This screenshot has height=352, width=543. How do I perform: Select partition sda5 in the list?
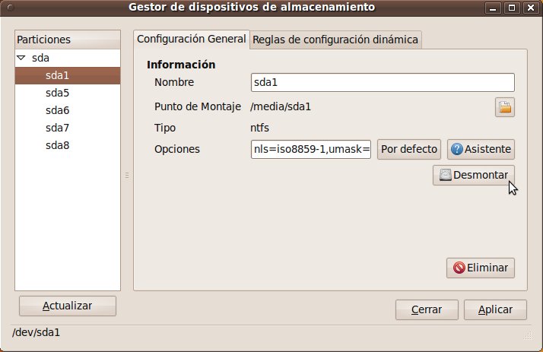pos(68,93)
